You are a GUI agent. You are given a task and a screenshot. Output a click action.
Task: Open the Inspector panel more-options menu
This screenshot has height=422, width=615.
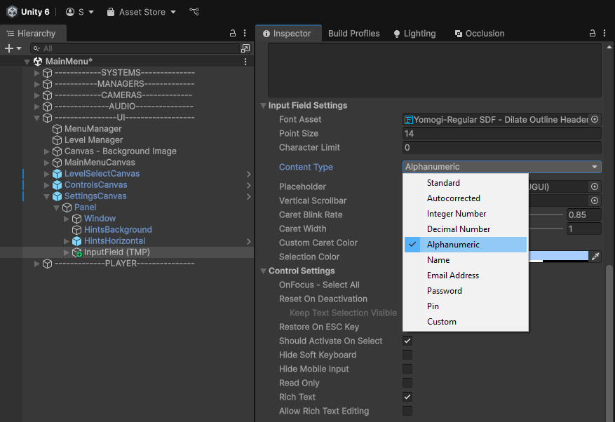coord(604,34)
